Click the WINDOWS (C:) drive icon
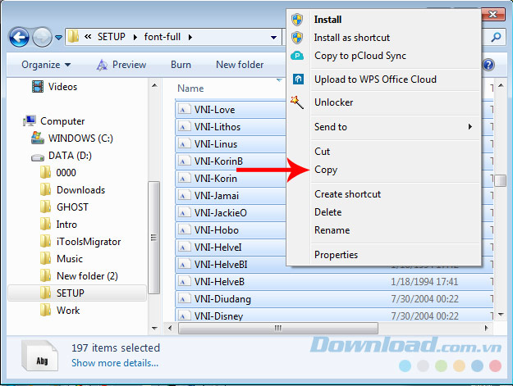 [x=38, y=138]
